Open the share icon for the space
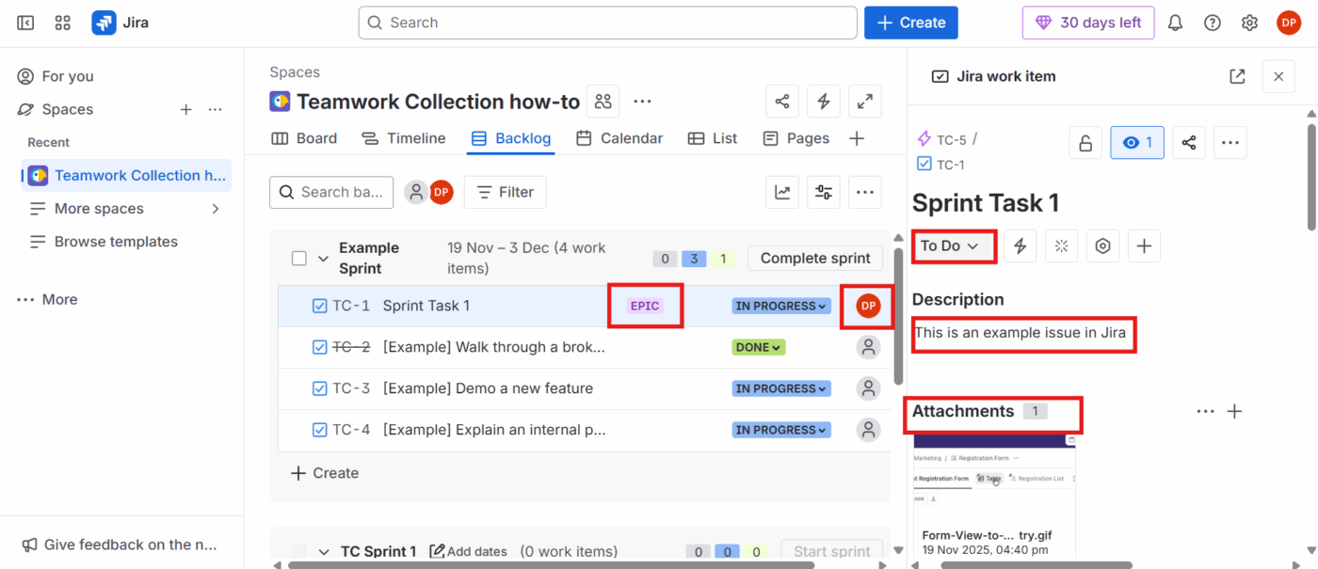1318x569 pixels. tap(782, 101)
